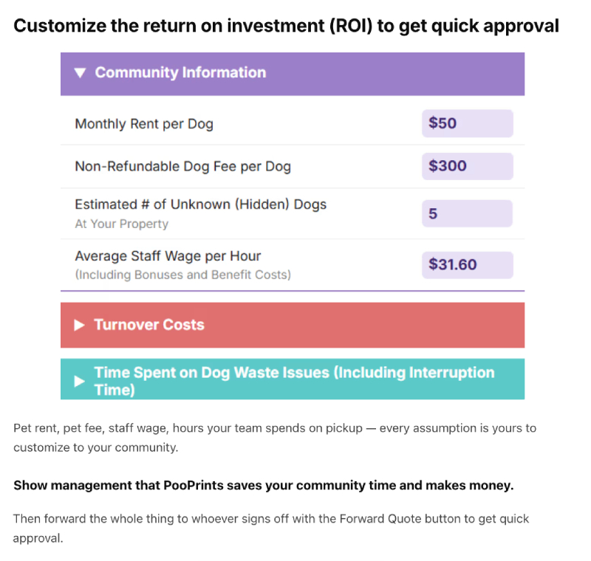Screen dimensions: 591x561
Task: Expand Time Spent on Dog Waste Issues arrow
Action: coord(79,382)
